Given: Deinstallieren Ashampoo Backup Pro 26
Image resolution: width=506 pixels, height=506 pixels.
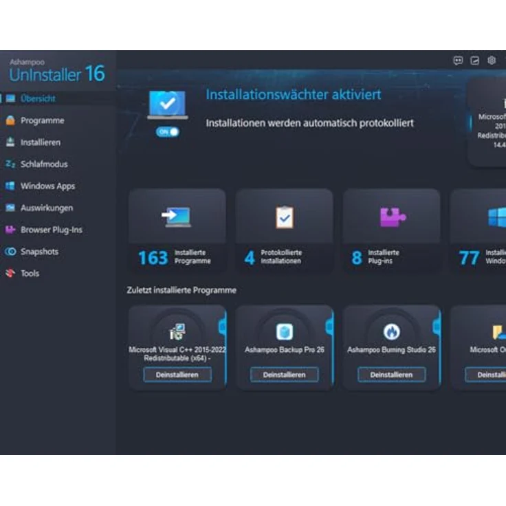Looking at the screenshot, I should click(x=285, y=375).
